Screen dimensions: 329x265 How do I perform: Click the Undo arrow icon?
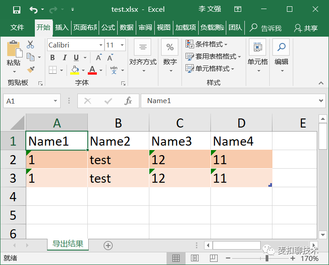[33, 9]
